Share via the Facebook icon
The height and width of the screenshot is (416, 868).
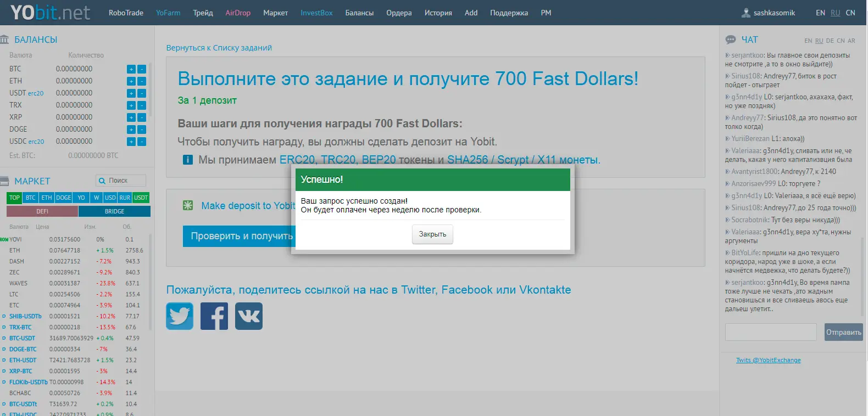pyautogui.click(x=214, y=316)
